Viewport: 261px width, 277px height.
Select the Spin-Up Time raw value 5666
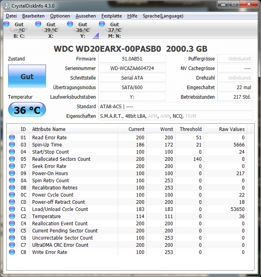[239, 145]
